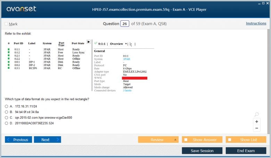
Task: Click the refresh icon beside Overview
Action: 131,44
